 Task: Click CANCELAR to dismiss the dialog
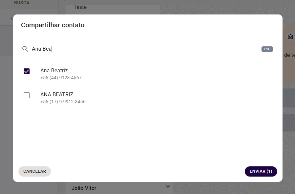pos(34,171)
